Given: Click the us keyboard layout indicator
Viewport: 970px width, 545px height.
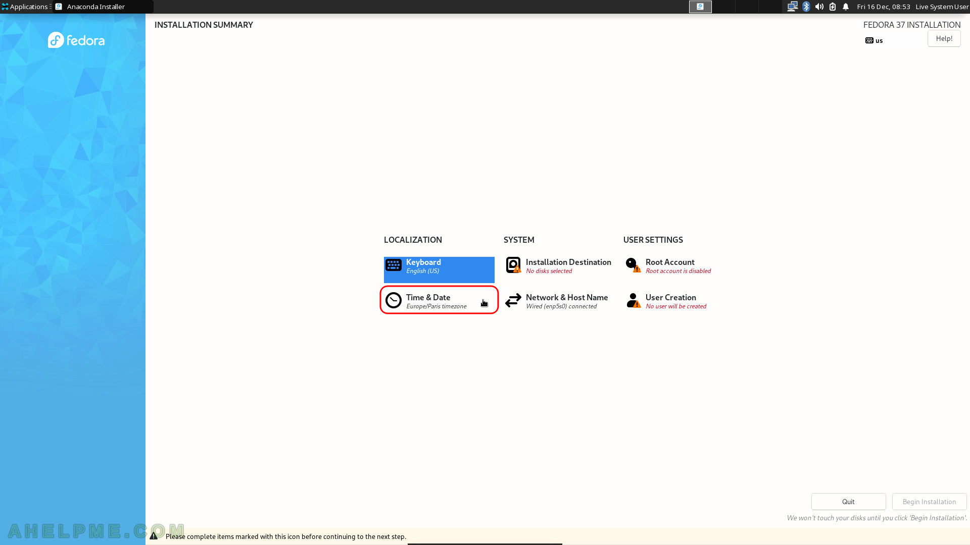Looking at the screenshot, I should tap(874, 40).
